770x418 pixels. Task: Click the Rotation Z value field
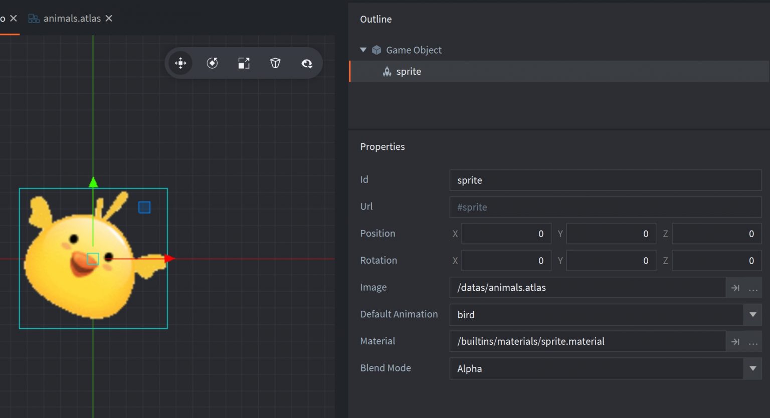[716, 261]
